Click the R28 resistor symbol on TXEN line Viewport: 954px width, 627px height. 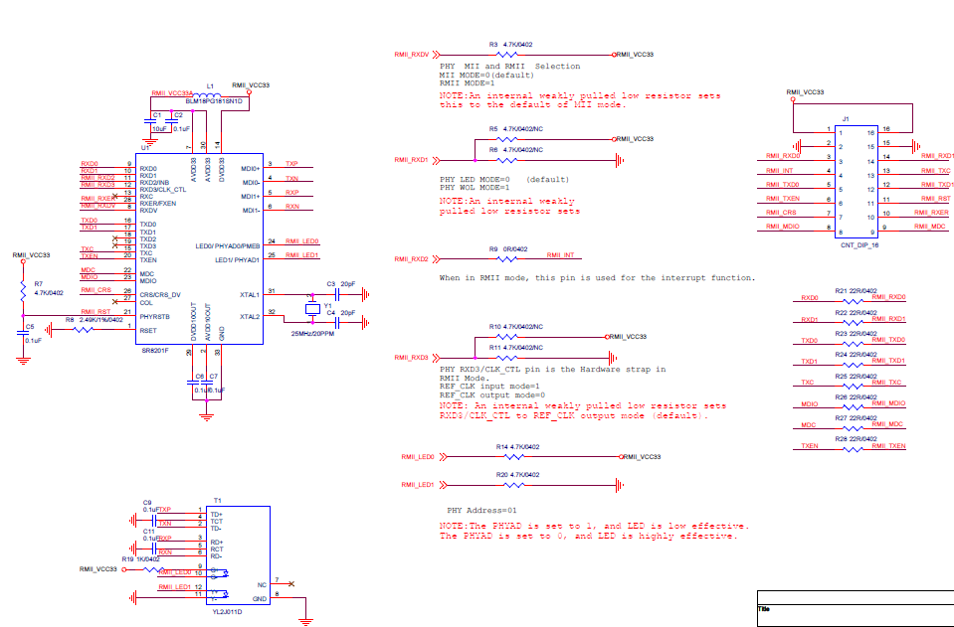853,449
